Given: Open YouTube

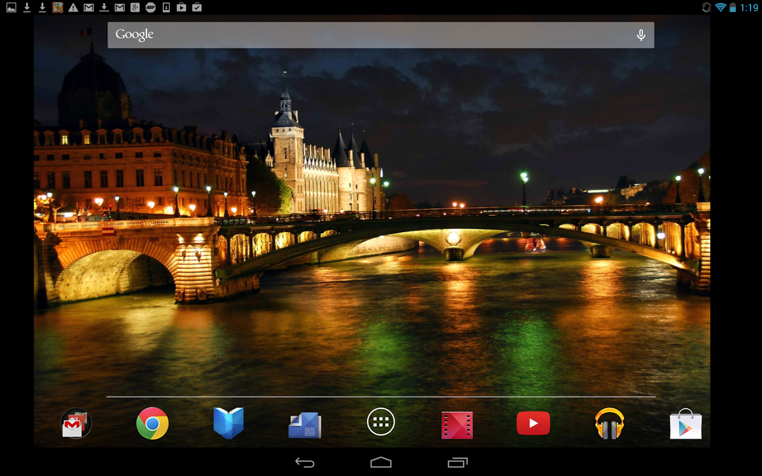Looking at the screenshot, I should click(x=533, y=423).
